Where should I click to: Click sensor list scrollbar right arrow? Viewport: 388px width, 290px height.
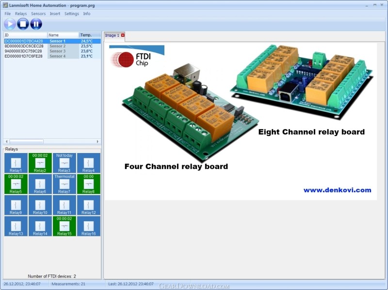click(x=97, y=141)
